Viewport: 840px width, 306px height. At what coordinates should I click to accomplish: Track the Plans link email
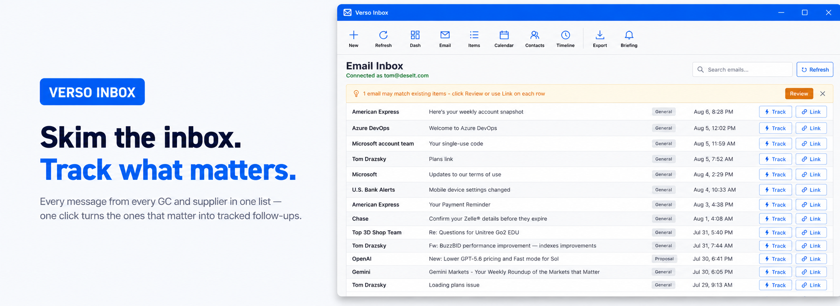click(775, 159)
